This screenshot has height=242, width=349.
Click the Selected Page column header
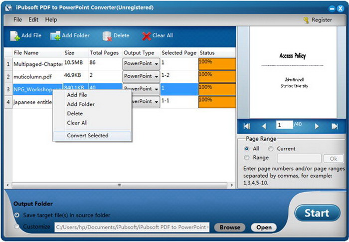pyautogui.click(x=179, y=53)
